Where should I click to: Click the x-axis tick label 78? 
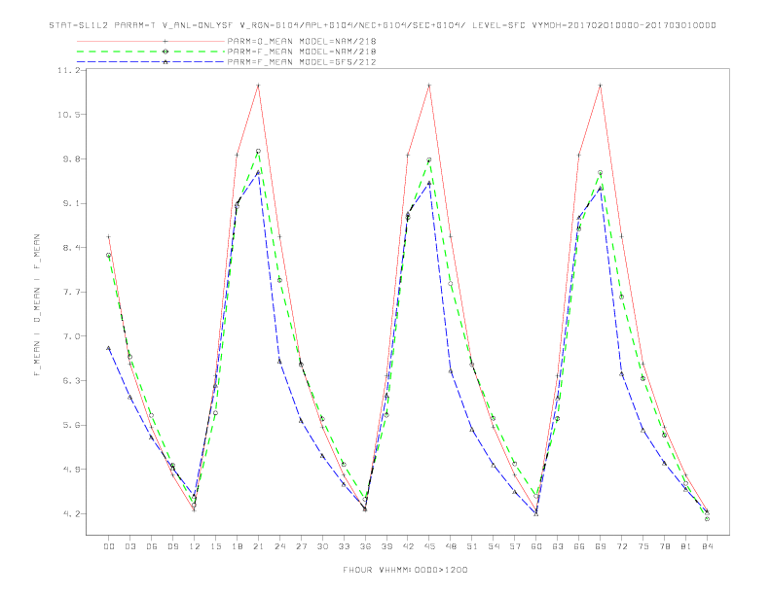pos(665,546)
